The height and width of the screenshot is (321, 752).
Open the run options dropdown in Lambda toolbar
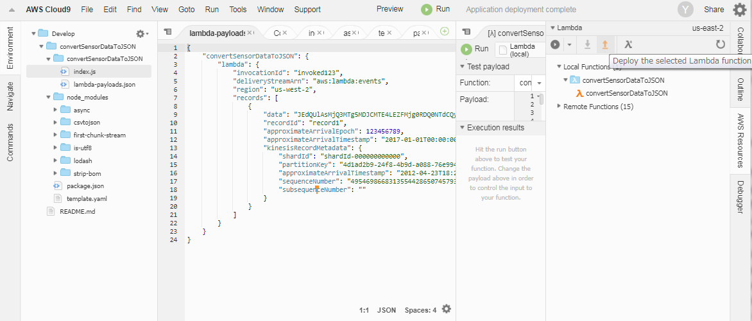[568, 45]
